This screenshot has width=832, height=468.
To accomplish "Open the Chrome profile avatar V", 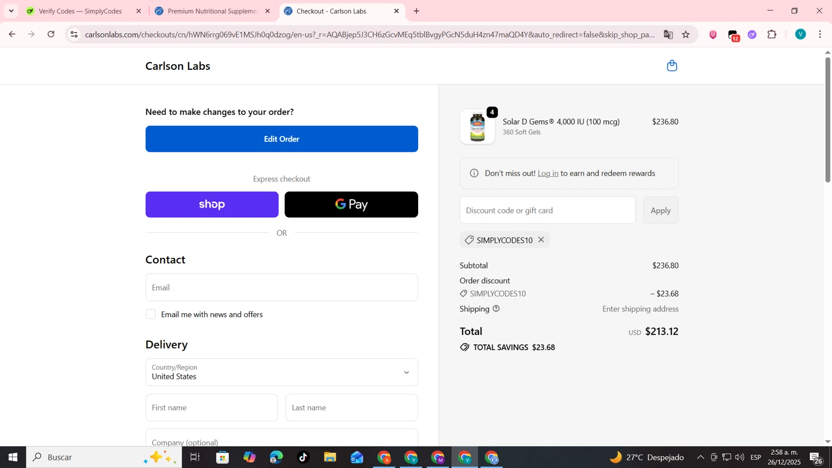I will 800,34.
